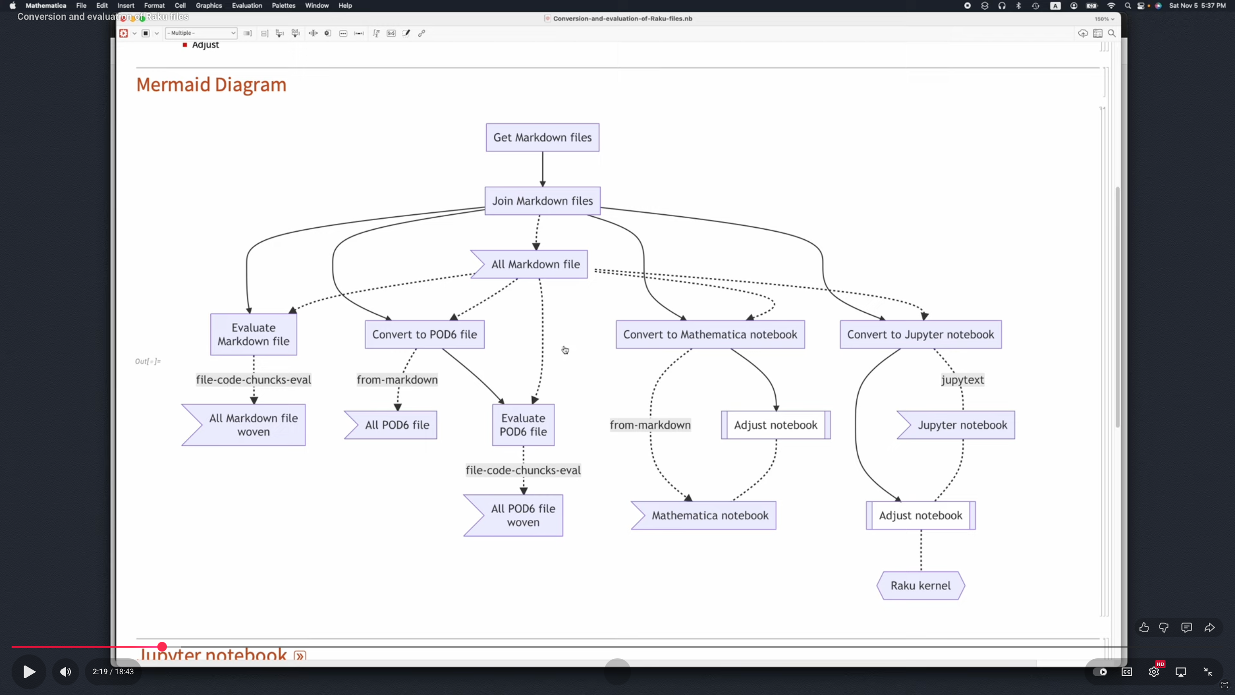Like the video with thumbs up
The image size is (1235, 695).
(1144, 627)
